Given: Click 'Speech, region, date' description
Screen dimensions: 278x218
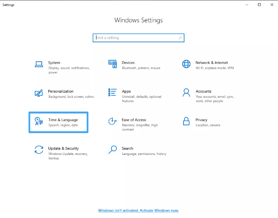Looking at the screenshot, I should (63, 125).
